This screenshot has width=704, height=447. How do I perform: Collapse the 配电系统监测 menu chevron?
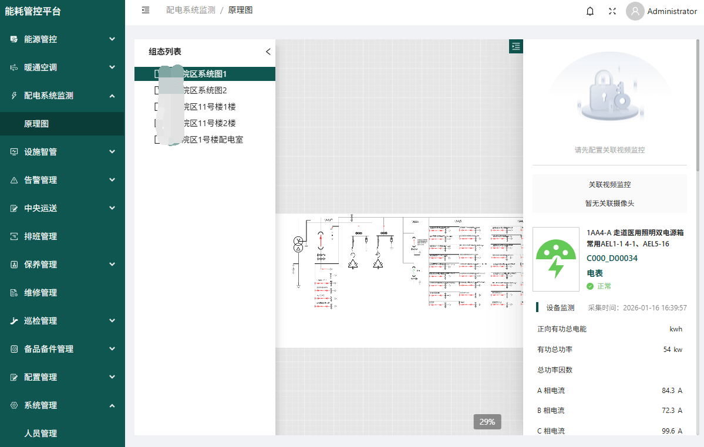tap(112, 96)
